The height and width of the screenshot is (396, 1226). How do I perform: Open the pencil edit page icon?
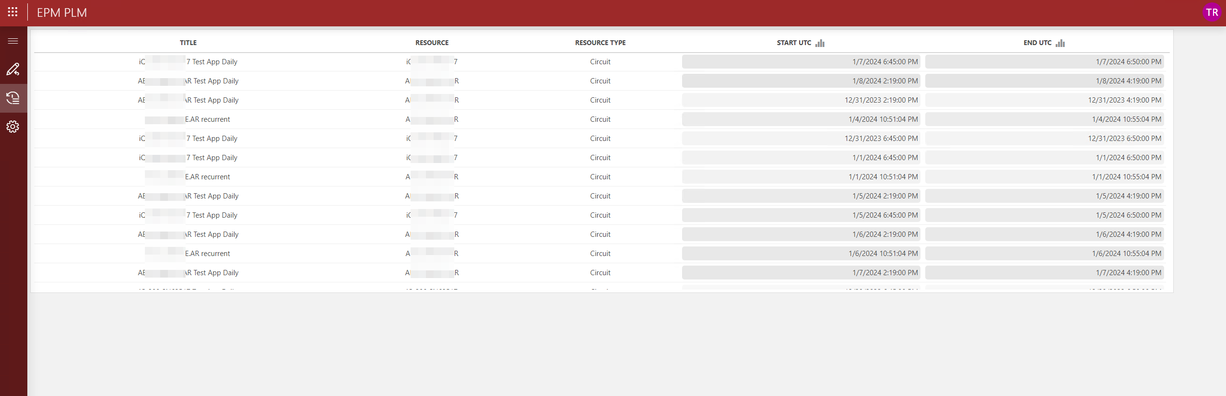pos(13,70)
